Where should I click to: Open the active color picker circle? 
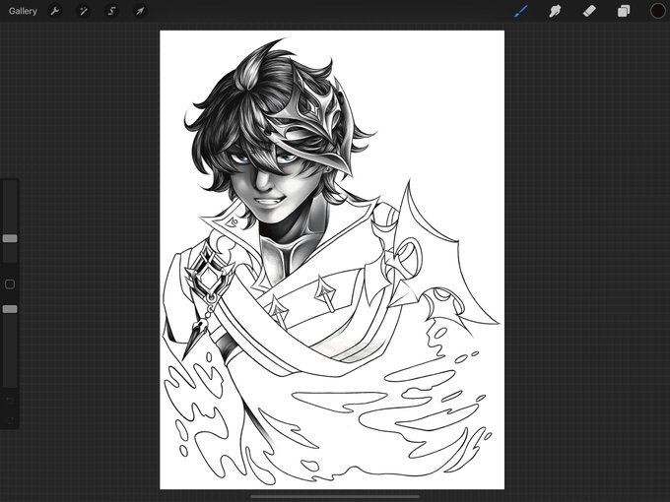tap(657, 11)
